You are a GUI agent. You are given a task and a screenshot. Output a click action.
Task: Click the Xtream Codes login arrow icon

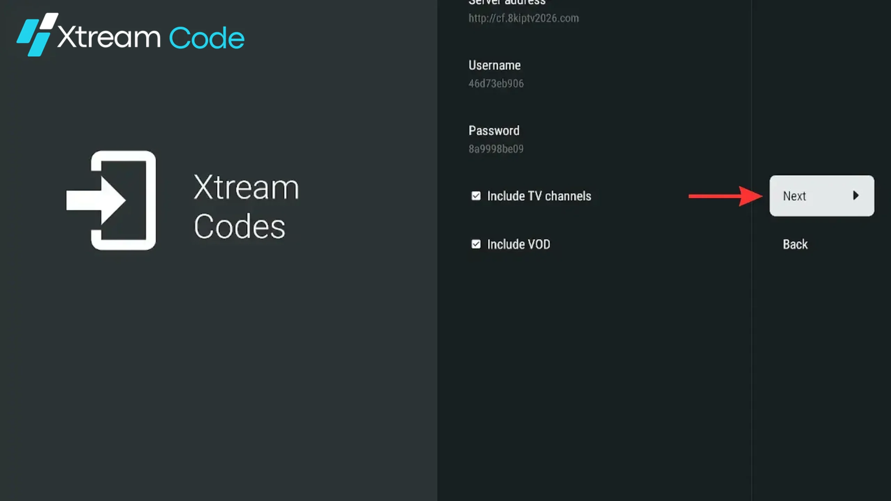(x=111, y=200)
